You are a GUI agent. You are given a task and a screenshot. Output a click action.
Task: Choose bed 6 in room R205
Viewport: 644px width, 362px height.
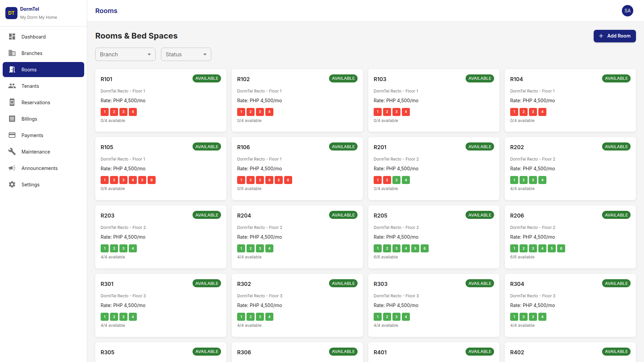click(x=425, y=248)
